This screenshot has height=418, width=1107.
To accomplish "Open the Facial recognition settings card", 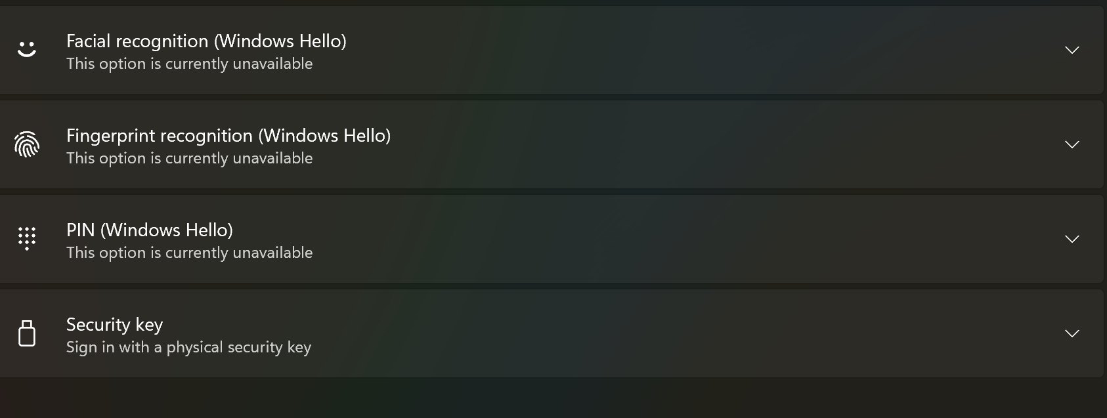I will pos(525,49).
